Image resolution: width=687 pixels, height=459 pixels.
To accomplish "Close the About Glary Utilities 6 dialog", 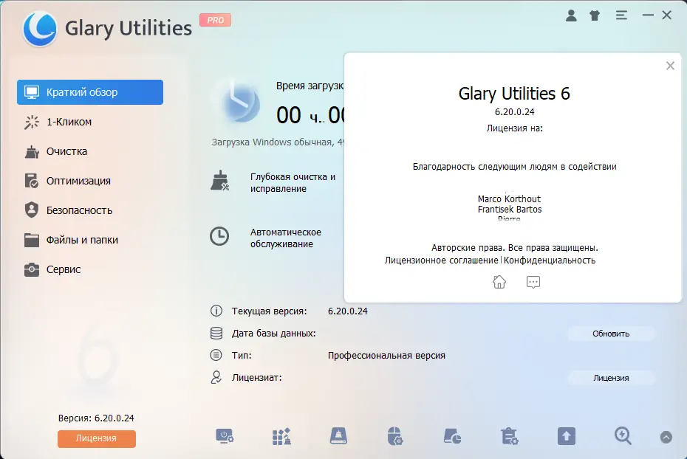I will coord(670,66).
